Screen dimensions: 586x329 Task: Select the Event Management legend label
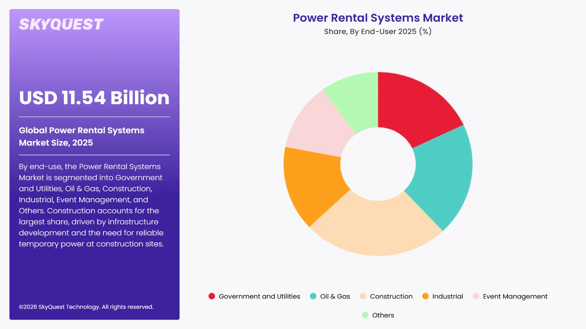coord(515,296)
